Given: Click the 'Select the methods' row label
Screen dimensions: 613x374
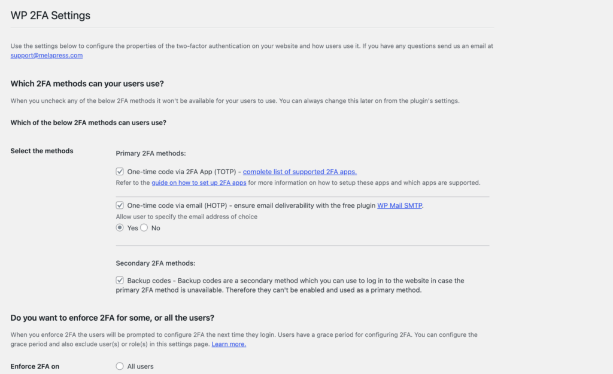Looking at the screenshot, I should point(42,151).
